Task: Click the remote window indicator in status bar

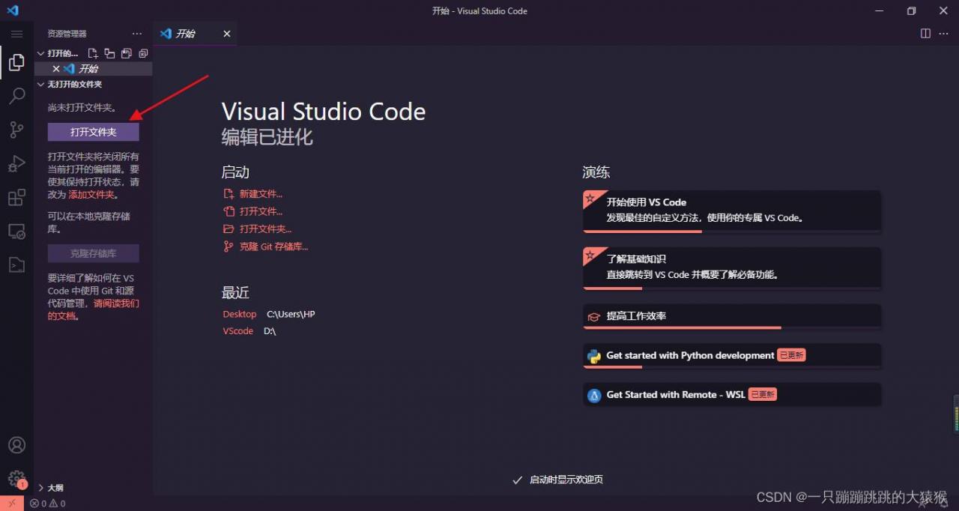Action: coord(12,504)
